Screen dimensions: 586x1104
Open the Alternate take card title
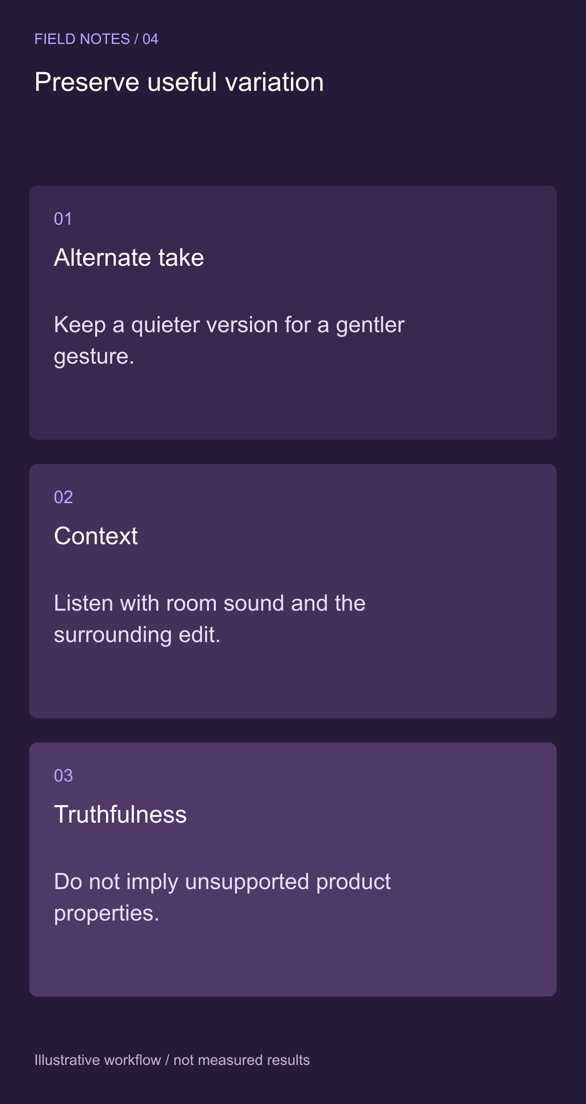tap(129, 257)
